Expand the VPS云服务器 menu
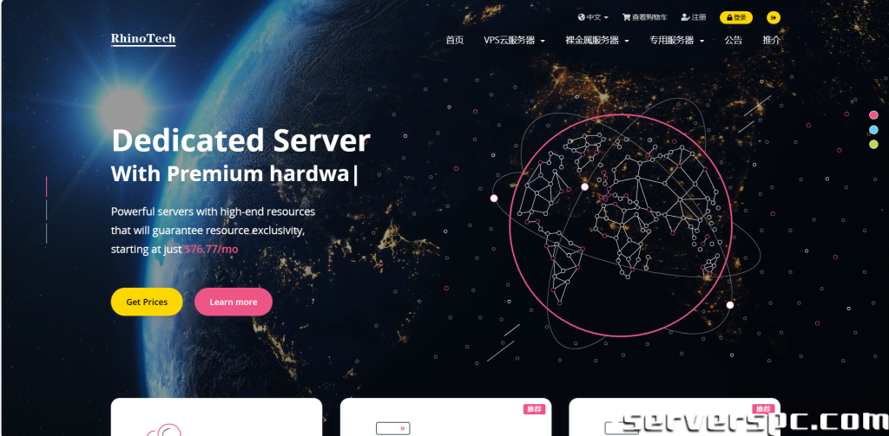This screenshot has height=436, width=889. point(514,40)
